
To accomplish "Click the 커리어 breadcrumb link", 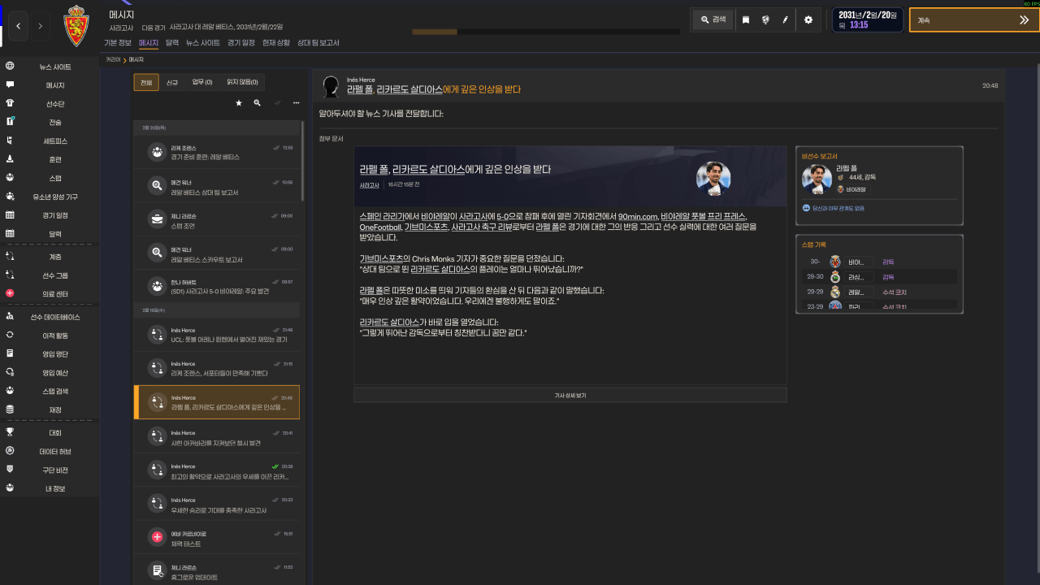I will [x=113, y=60].
